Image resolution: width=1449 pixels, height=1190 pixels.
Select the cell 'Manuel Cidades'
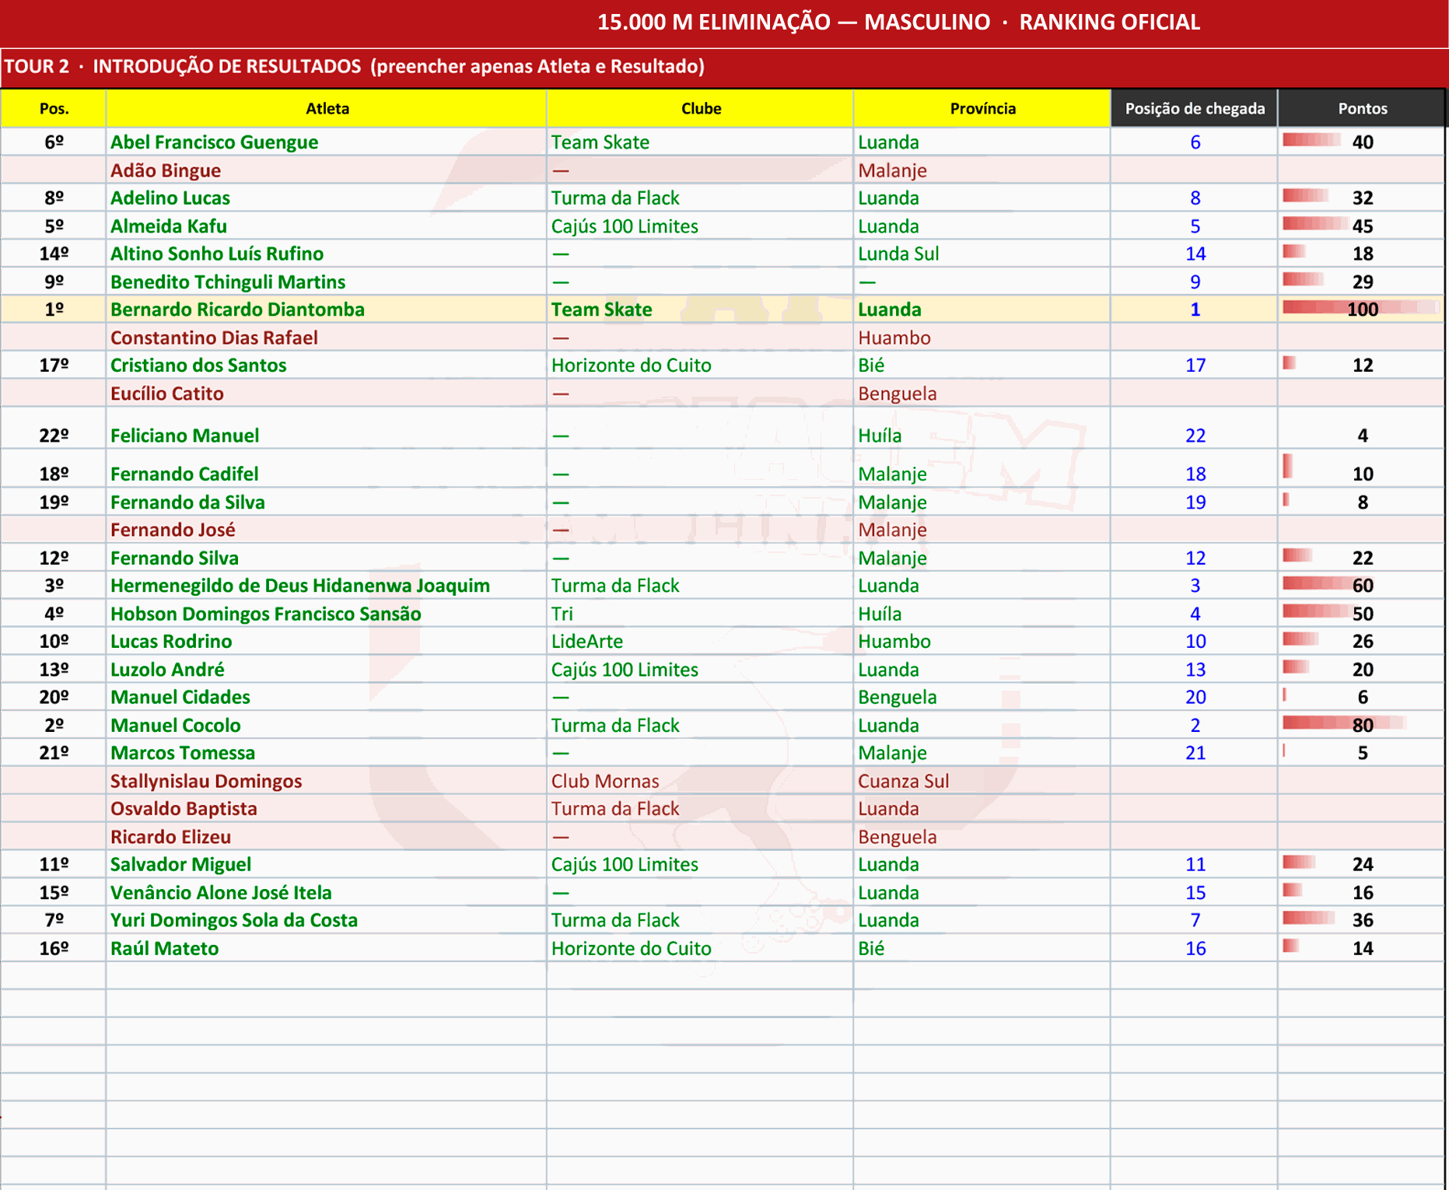pos(327,697)
